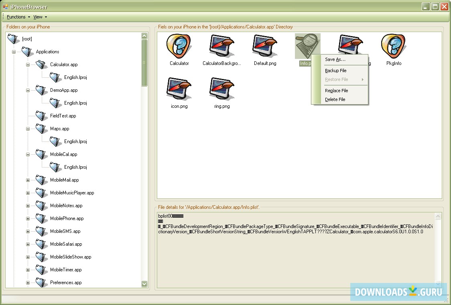Click the MobileNotes.app folder icon
The width and height of the screenshot is (451, 305).
point(42,206)
